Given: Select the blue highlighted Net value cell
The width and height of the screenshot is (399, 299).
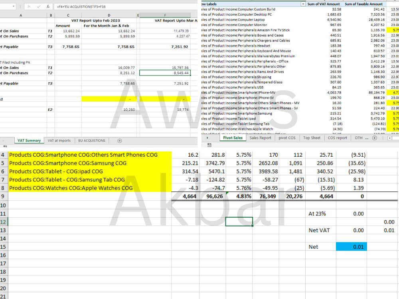Looking at the screenshot, I should 352,246.
